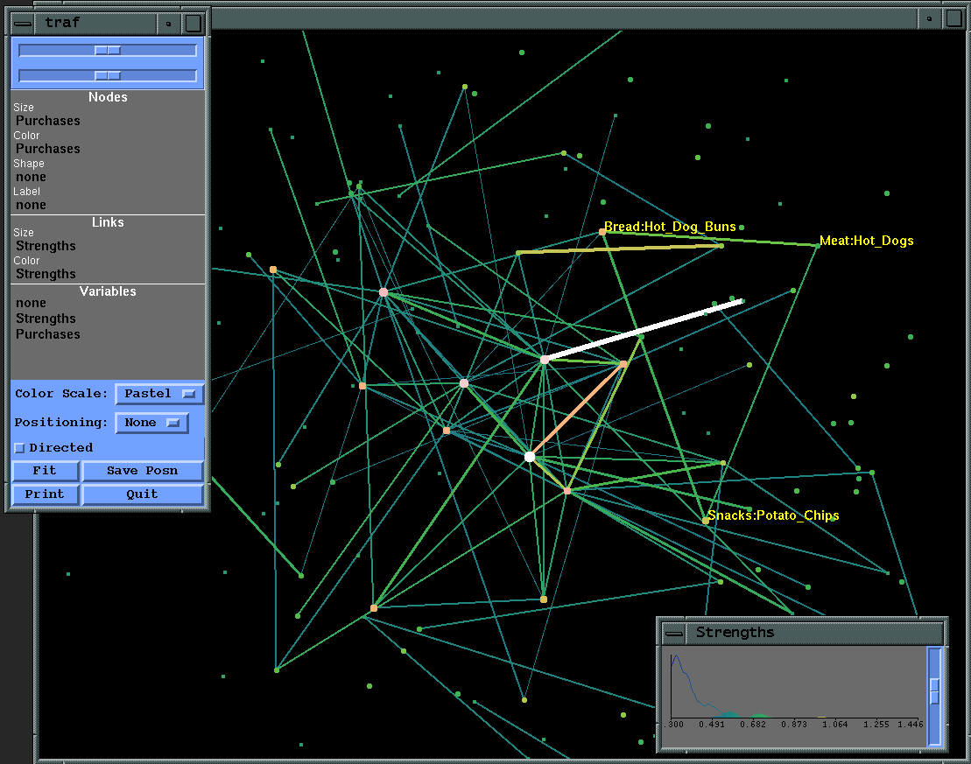
Task: Open the traf window menu button
Action: 24,24
